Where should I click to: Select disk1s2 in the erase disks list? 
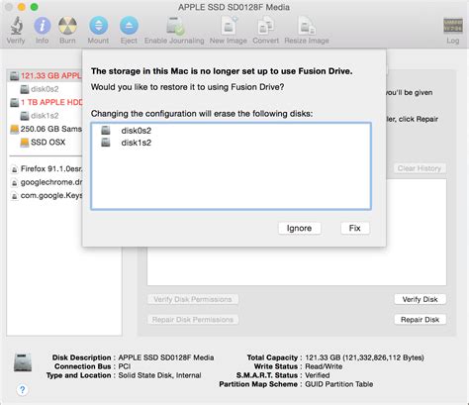[x=231, y=143]
